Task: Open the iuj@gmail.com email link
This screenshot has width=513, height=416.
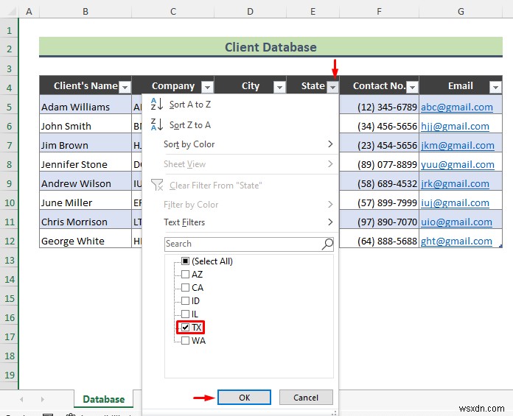Action: coord(455,202)
